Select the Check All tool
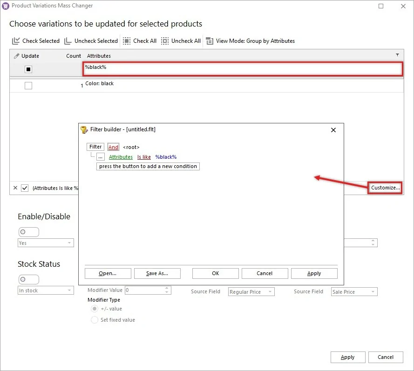The width and height of the screenshot is (414, 371). 127,40
